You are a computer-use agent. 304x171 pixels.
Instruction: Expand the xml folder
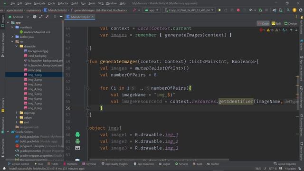17,122
